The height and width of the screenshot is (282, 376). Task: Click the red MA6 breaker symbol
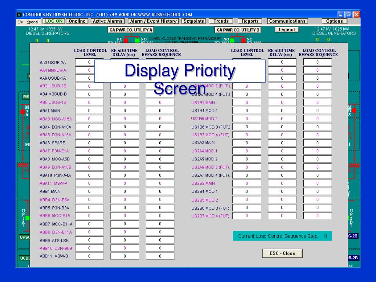(23, 112)
